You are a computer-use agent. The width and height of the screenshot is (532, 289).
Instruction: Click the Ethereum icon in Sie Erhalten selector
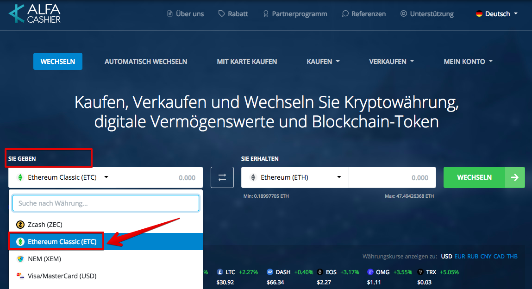tap(253, 177)
